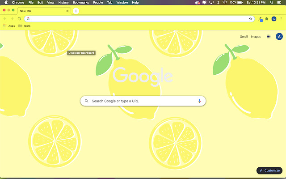The image size is (286, 179).
Task: Open the Chrome three-dot menu
Action: pyautogui.click(x=281, y=19)
